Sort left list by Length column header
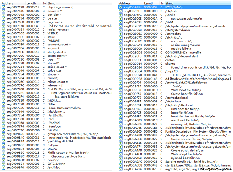The height and width of the screenshot is (172, 233). pyautogui.click(x=33, y=3)
